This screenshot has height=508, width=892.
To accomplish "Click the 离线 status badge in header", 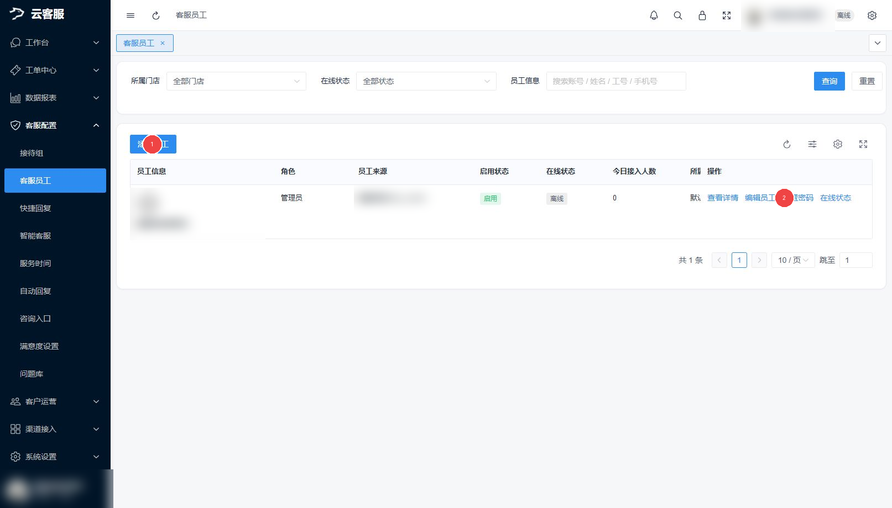I will [844, 15].
